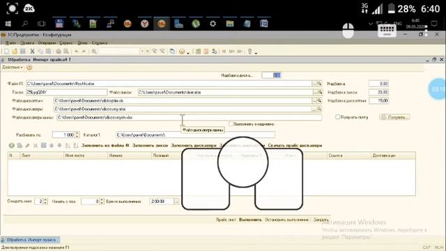446x251 pixels.
Task: Click the calendar icon in main toolbar
Action: pyautogui.click(x=206, y=52)
